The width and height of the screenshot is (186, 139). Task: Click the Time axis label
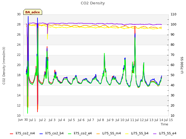point(164,124)
